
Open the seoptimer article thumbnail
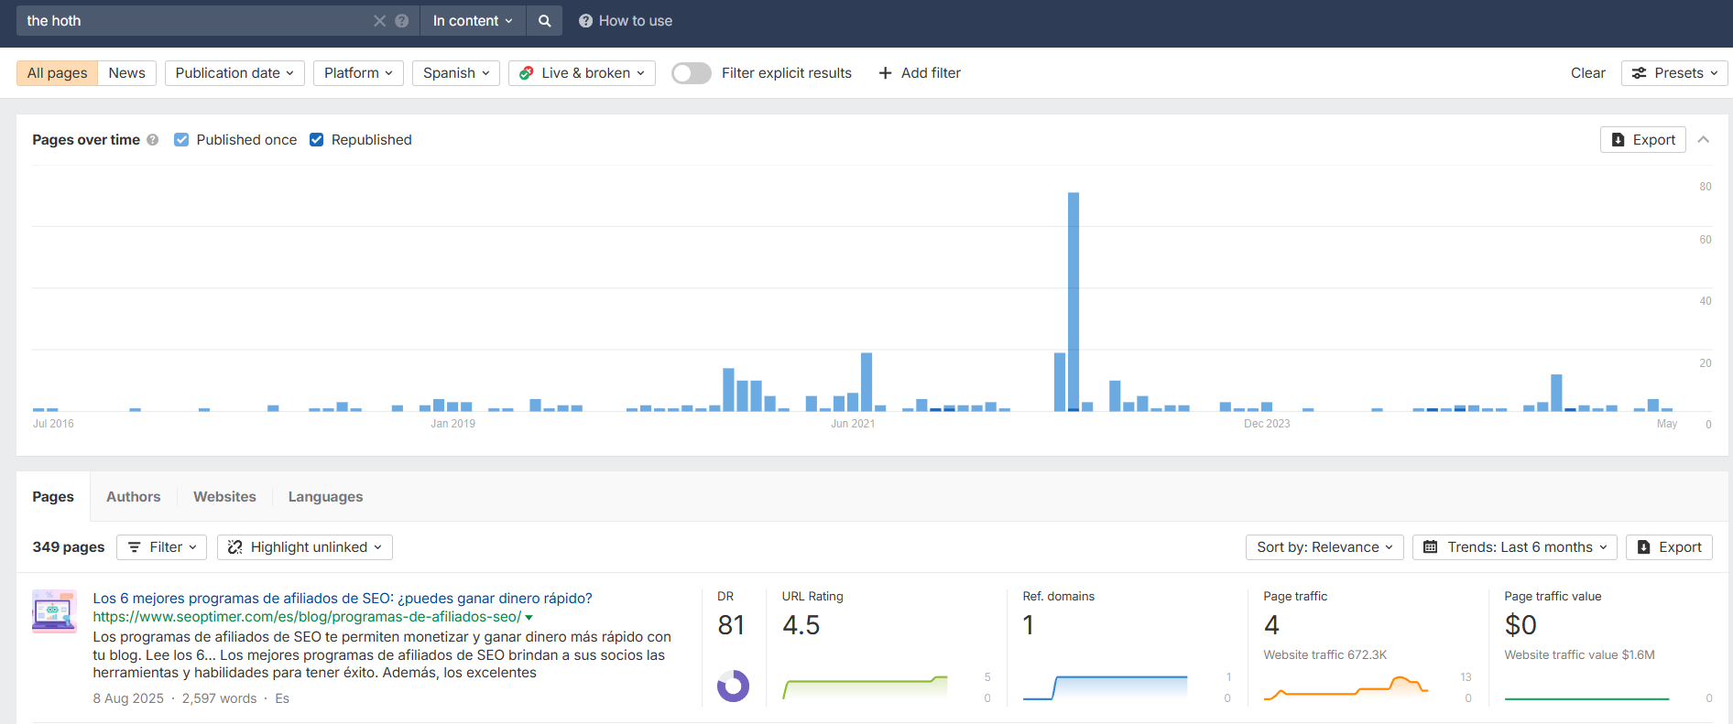(54, 611)
